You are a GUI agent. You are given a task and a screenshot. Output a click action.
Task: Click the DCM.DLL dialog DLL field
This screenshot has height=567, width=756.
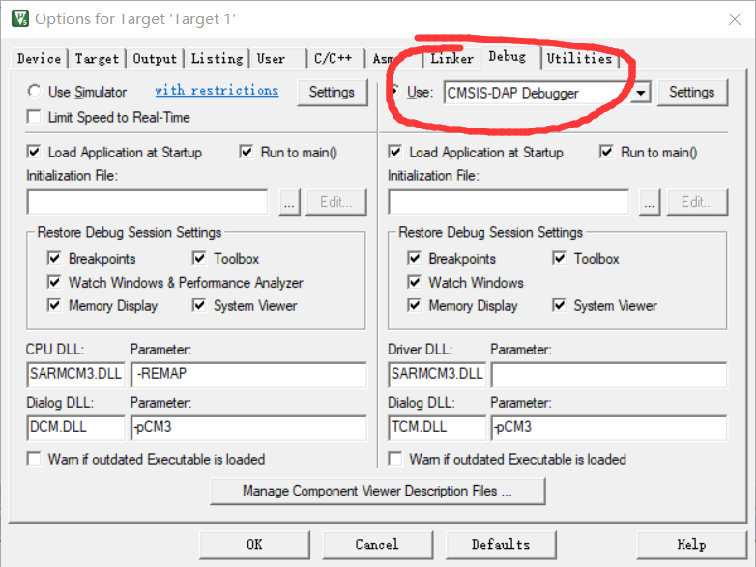(75, 428)
